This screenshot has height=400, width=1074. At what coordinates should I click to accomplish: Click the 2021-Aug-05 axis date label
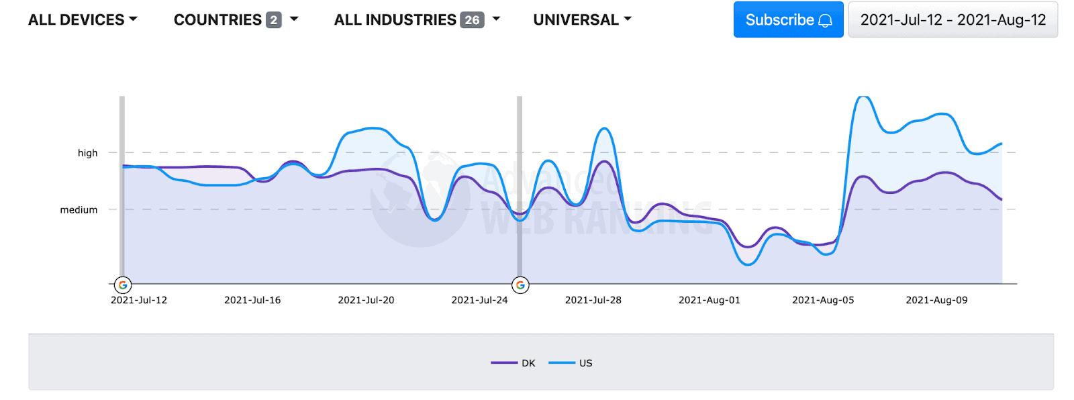click(x=823, y=300)
